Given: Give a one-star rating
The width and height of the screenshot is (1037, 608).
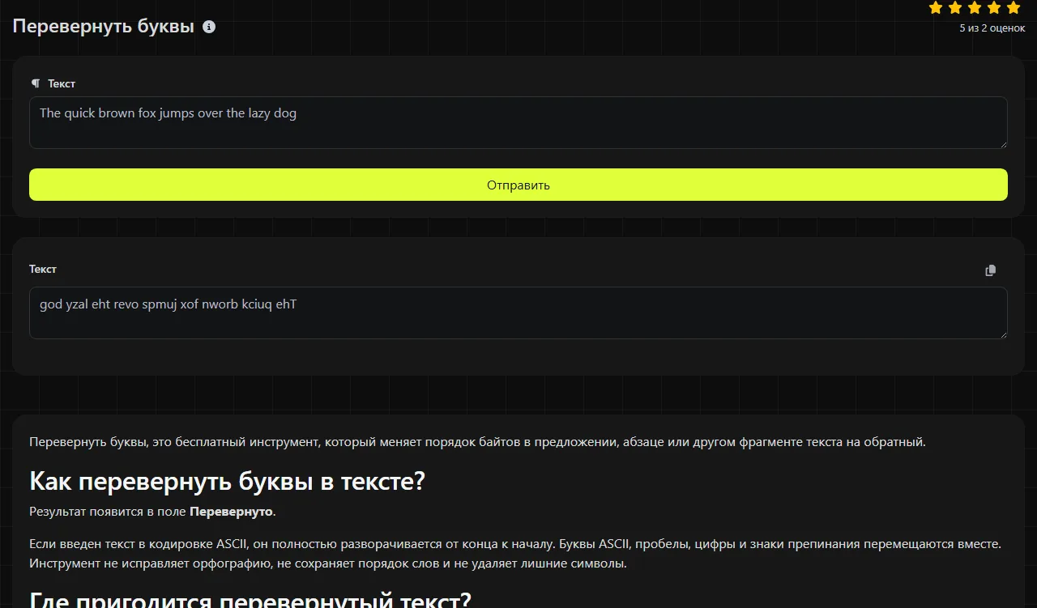Looking at the screenshot, I should pyautogui.click(x=936, y=8).
